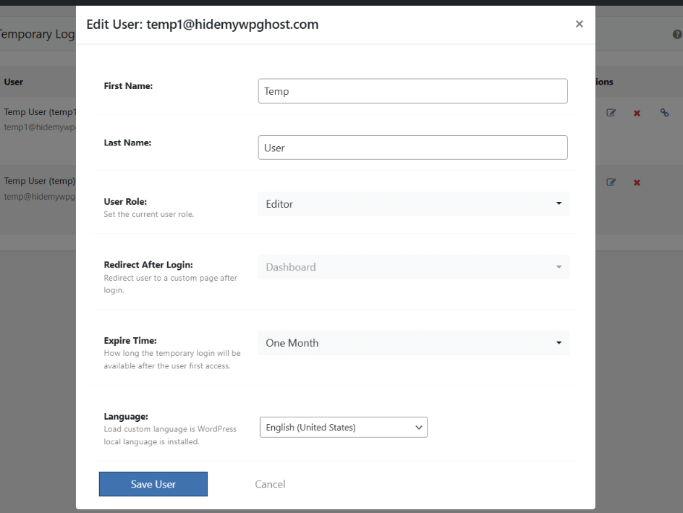Edit the temp1 user entry
This screenshot has width=683, height=513.
point(611,112)
